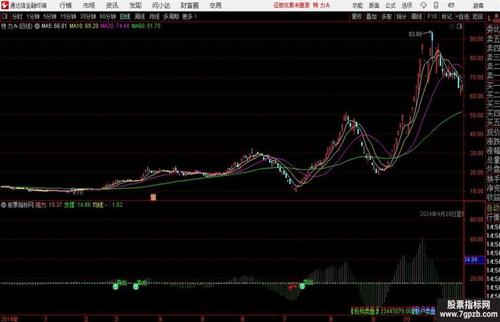Open the 市场 menu
The width and height of the screenshot is (500, 322).
click(89, 5)
